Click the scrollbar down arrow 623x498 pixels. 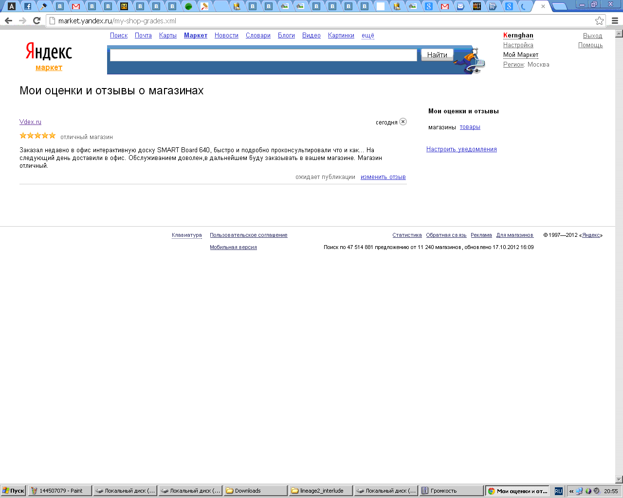[x=619, y=480]
